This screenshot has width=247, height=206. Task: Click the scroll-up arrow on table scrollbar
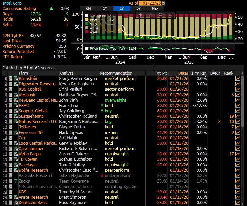[242, 73]
